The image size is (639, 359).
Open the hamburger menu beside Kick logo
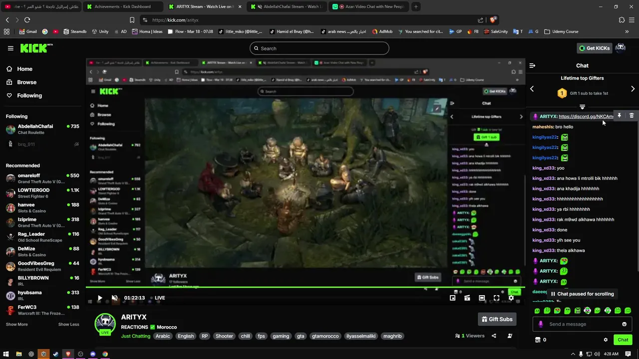click(10, 48)
